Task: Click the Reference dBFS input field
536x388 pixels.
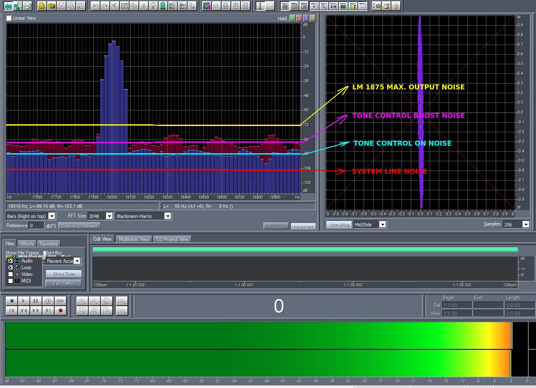Action: [36, 225]
